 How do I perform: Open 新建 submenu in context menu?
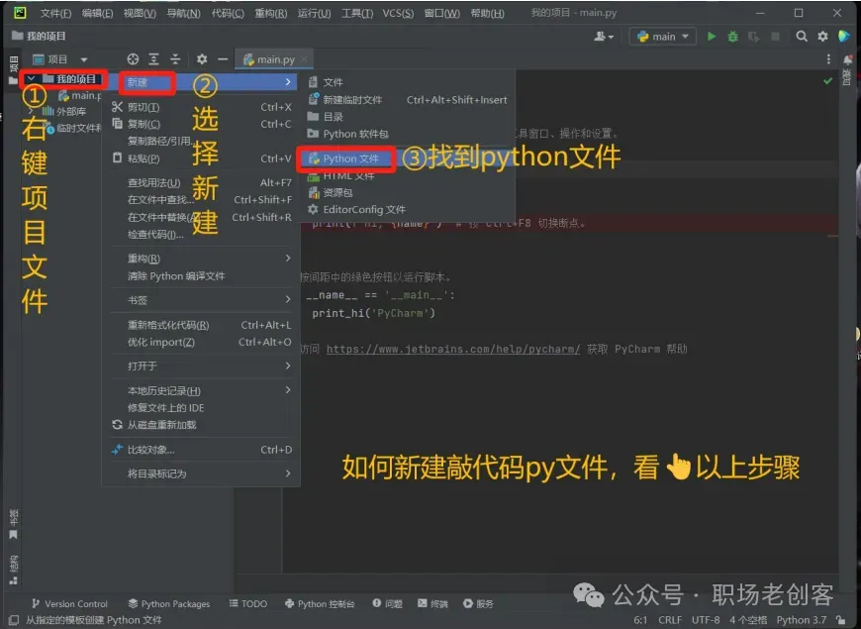tap(201, 82)
